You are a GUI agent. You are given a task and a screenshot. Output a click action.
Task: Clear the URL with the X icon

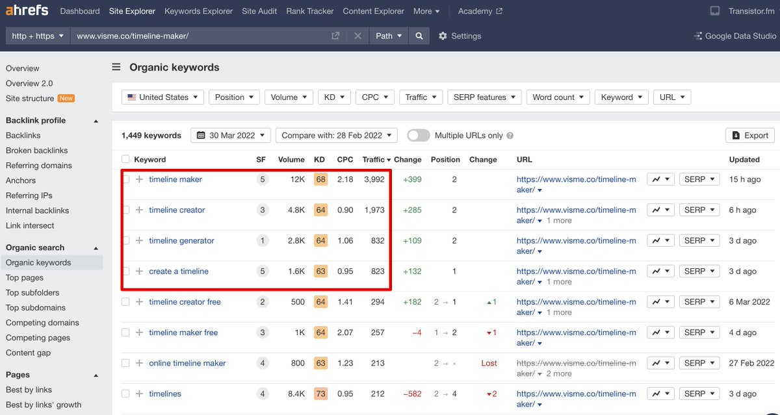tap(357, 36)
